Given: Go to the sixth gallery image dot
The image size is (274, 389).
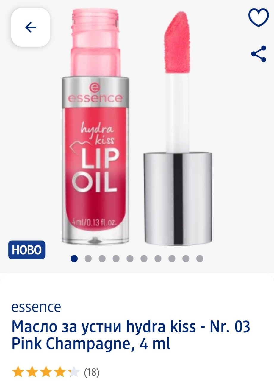Looking at the screenshot, I should tap(144, 259).
